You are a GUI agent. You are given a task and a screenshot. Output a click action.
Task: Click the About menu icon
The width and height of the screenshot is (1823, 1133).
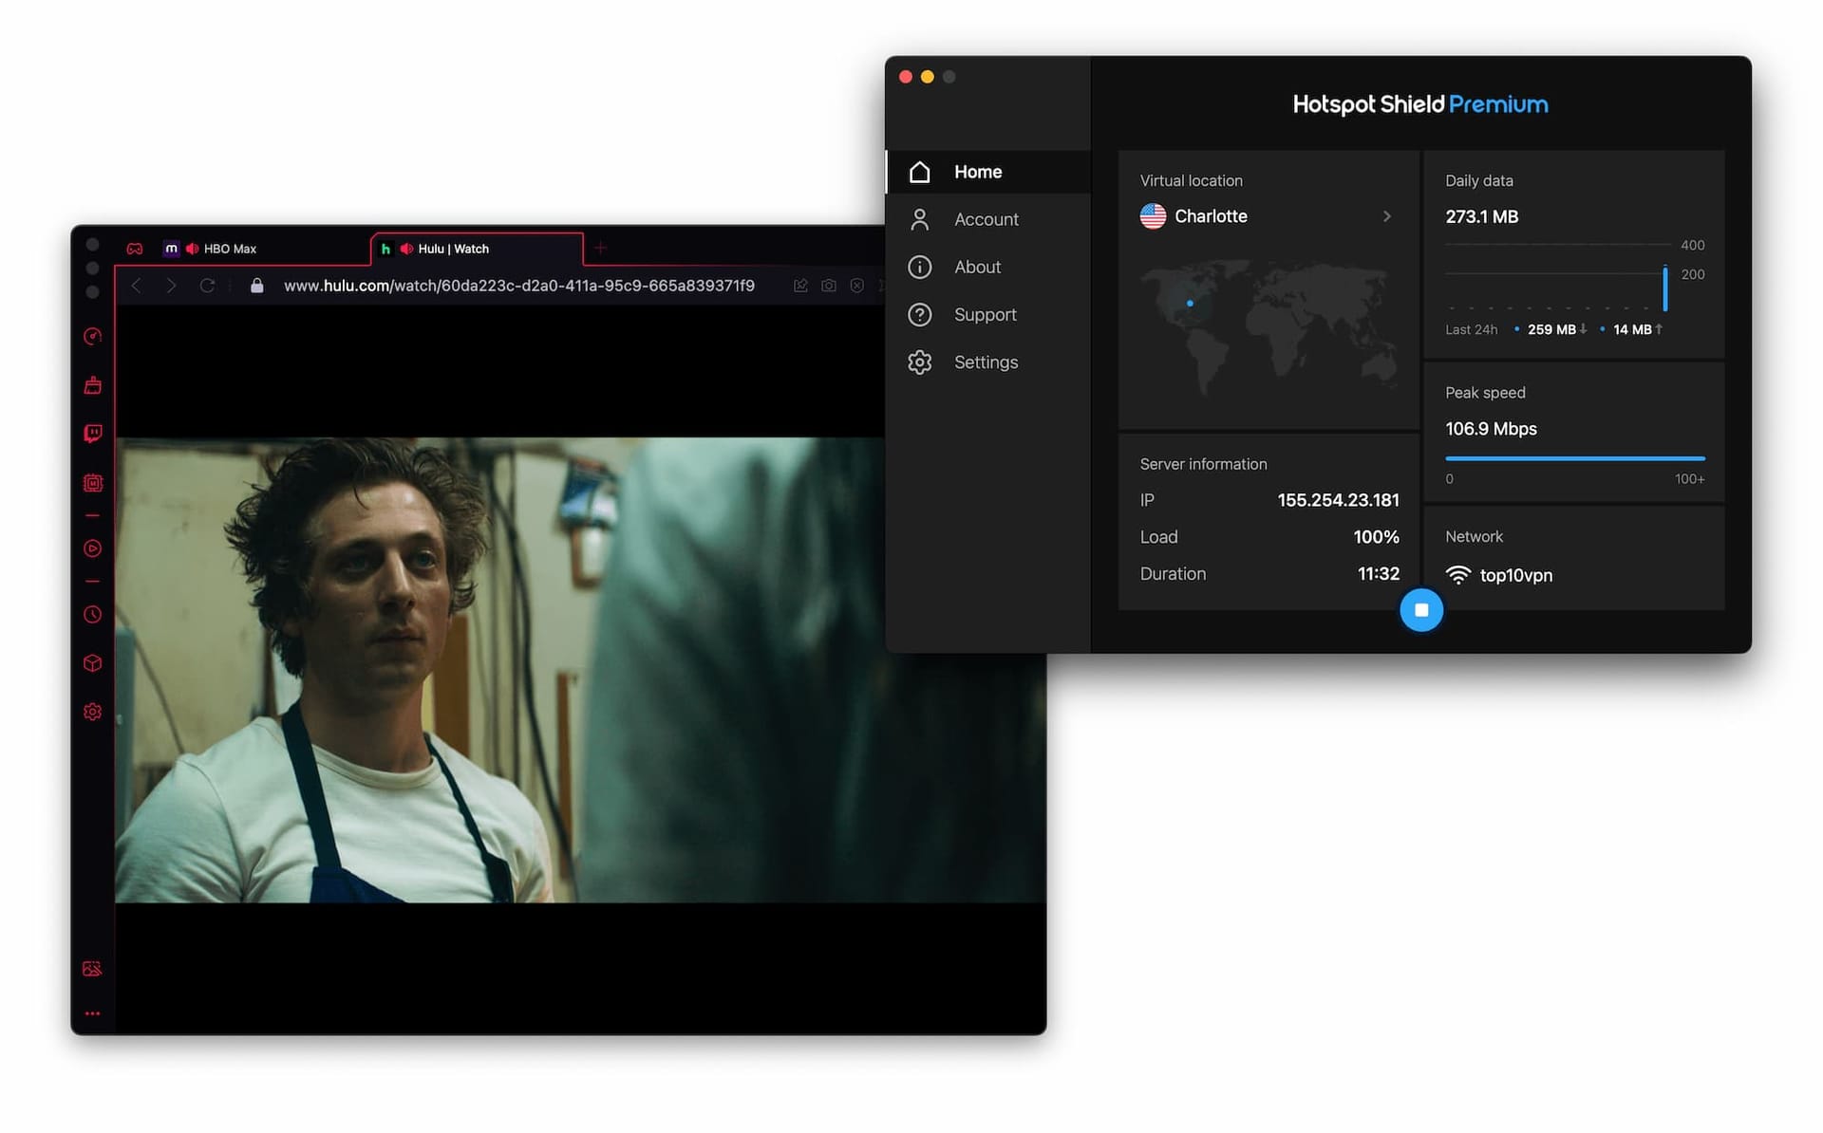click(921, 268)
